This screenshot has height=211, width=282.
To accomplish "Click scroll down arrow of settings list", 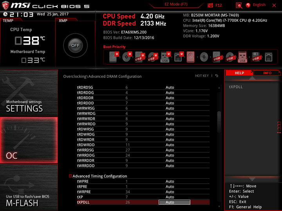I will pos(219,207).
